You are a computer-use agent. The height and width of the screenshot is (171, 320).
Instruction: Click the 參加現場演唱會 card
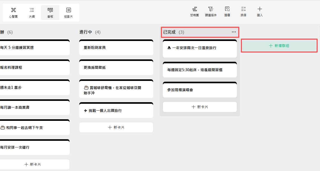(x=200, y=90)
